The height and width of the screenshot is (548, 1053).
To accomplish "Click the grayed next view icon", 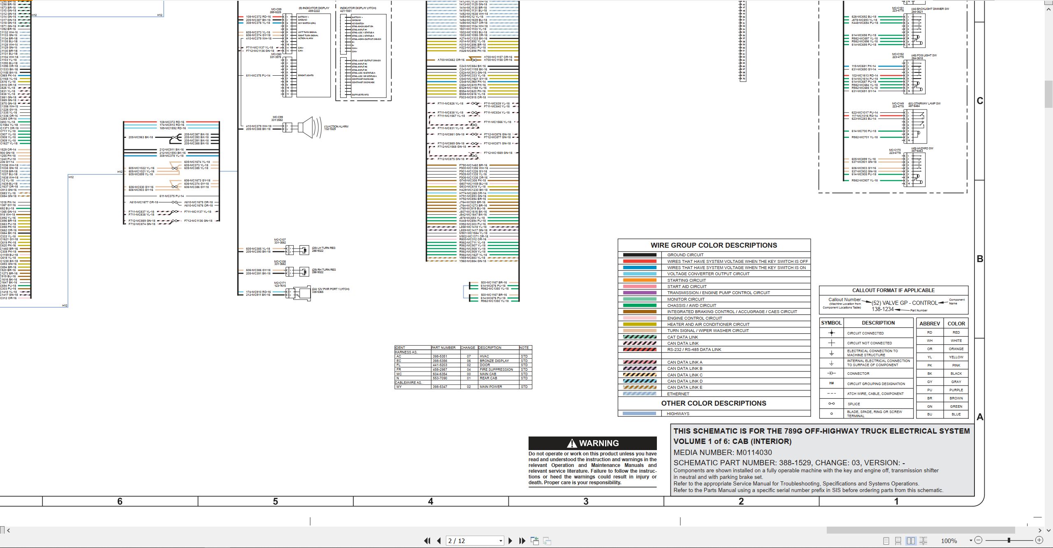I will [x=547, y=541].
